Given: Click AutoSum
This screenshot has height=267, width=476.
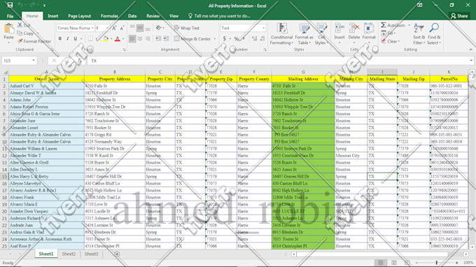Looking at the screenshot, I should pos(393,25).
